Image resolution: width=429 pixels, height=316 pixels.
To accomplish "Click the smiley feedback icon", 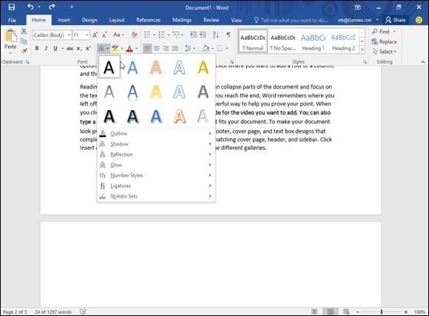I will [419, 20].
